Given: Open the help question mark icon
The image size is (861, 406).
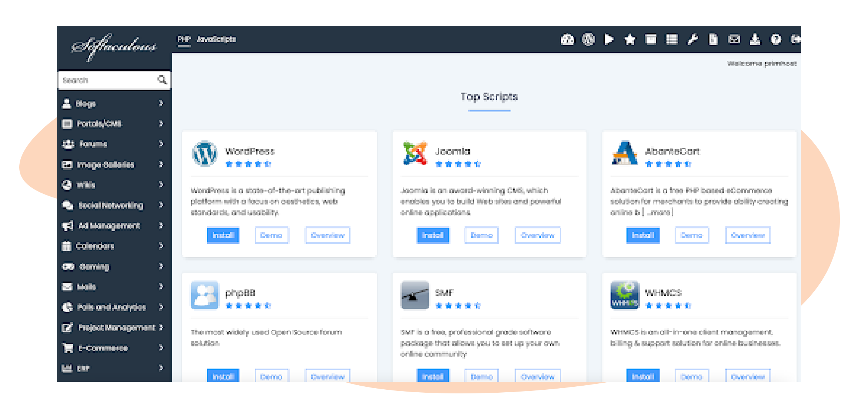Looking at the screenshot, I should click(775, 39).
